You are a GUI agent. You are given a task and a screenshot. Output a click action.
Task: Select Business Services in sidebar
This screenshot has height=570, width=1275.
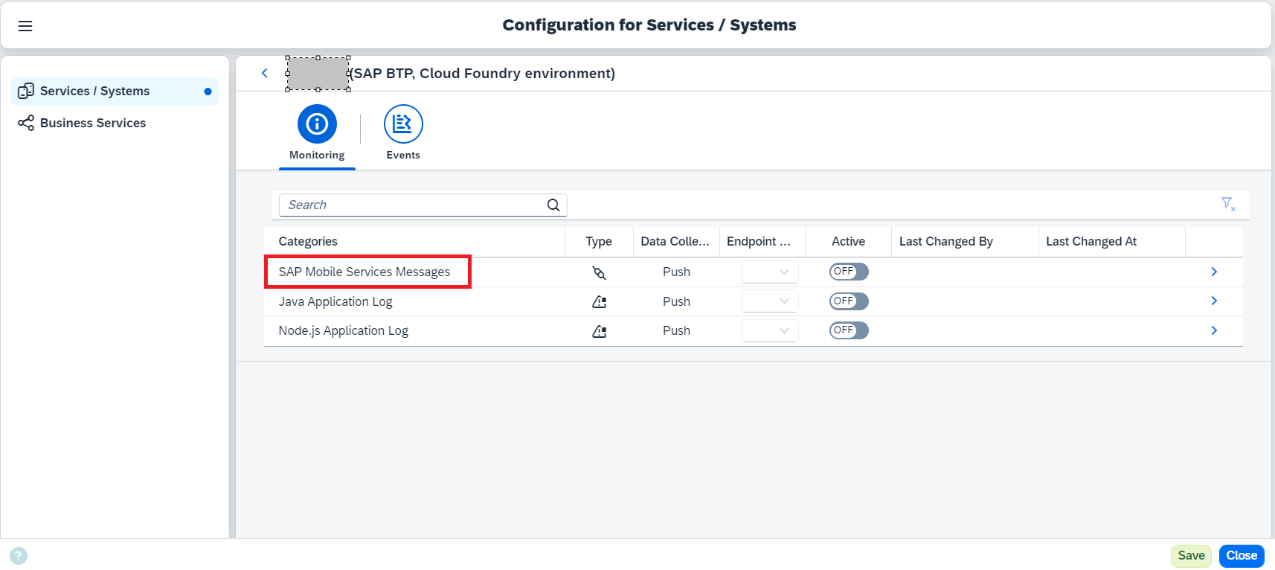tap(115, 123)
